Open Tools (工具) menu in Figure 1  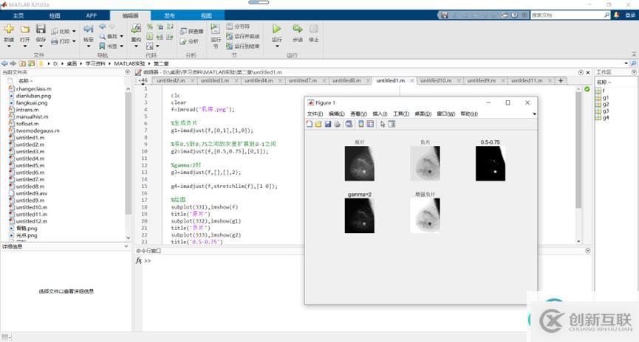400,114
